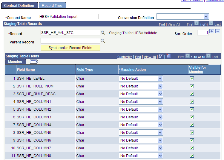The width and height of the screenshot is (224, 160).
Task: Open Mapping Action dropdown for SSR_HE_RULE_NUM
Action: pos(141,86)
